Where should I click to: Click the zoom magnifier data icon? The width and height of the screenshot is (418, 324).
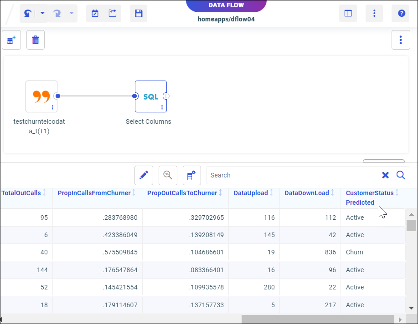[x=168, y=175]
